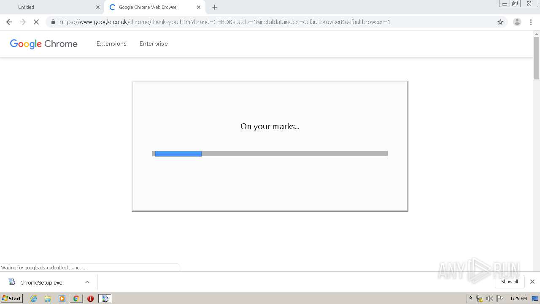Image resolution: width=540 pixels, height=304 pixels.
Task: Open the Extensions page link
Action: click(x=111, y=43)
